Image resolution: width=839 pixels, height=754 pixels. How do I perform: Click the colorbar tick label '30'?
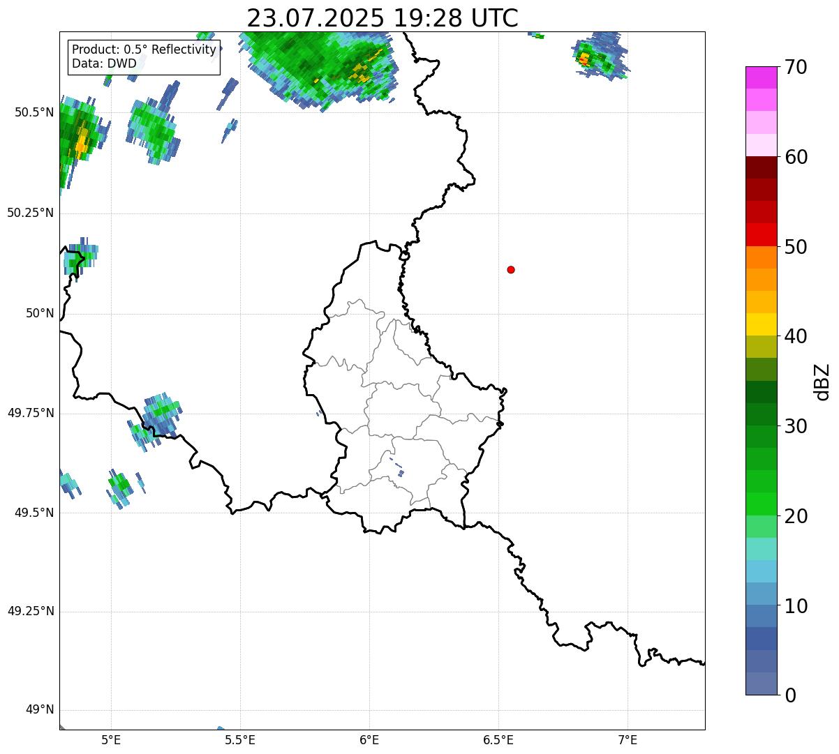(796, 426)
